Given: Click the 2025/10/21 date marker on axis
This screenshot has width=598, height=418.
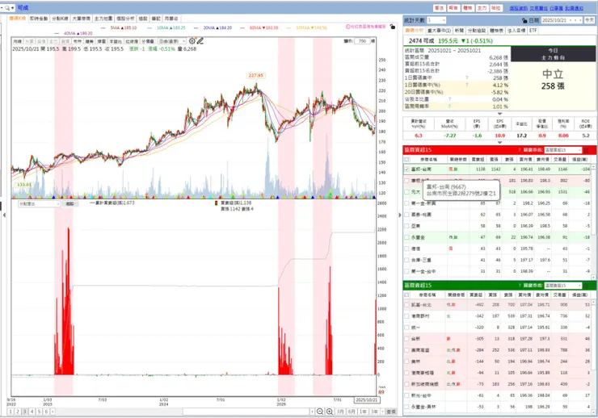Looking at the screenshot, I should tap(367, 400).
